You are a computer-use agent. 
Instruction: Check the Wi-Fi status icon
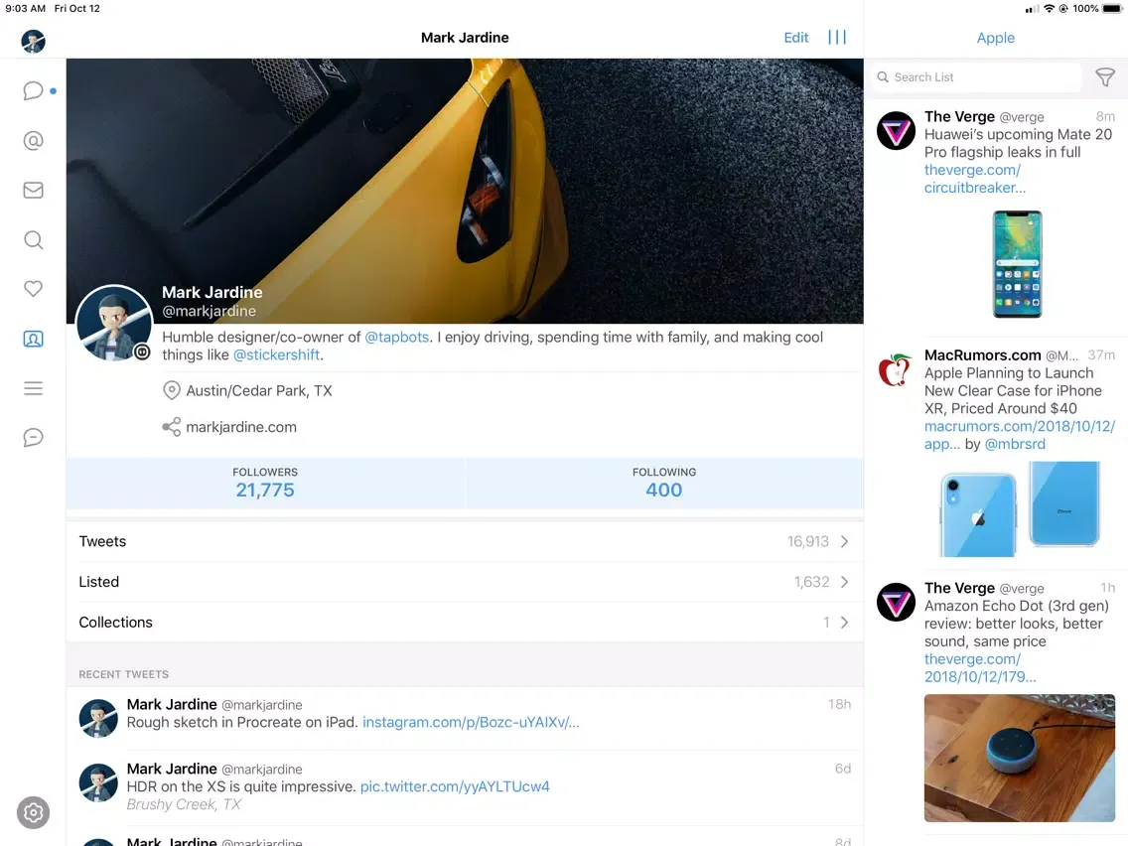(x=1049, y=9)
